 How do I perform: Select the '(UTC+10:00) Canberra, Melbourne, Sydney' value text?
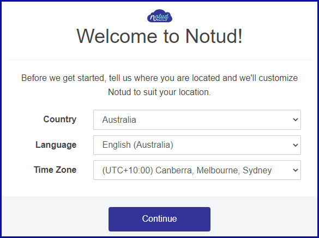click(x=187, y=170)
